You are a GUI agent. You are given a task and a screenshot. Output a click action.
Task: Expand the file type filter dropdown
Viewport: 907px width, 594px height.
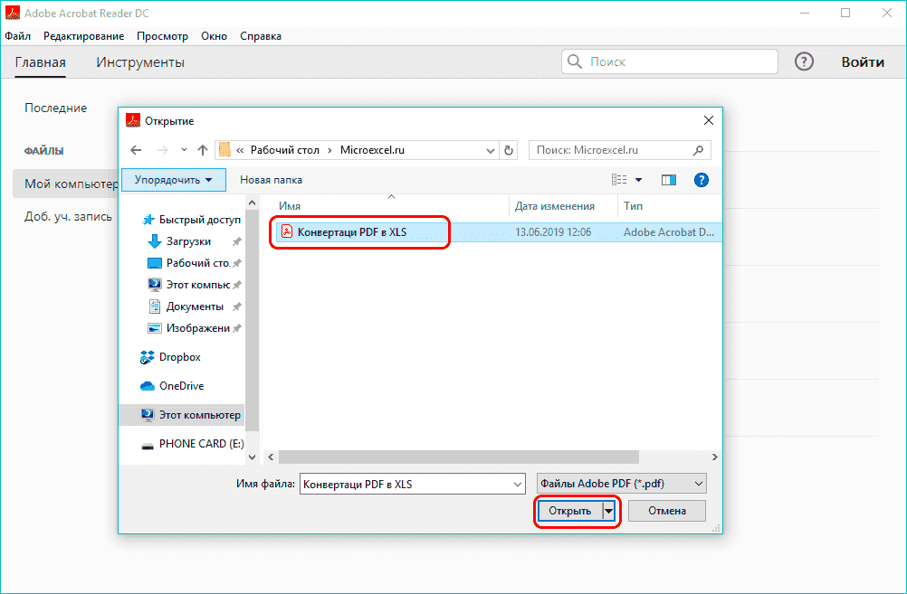[x=621, y=485]
